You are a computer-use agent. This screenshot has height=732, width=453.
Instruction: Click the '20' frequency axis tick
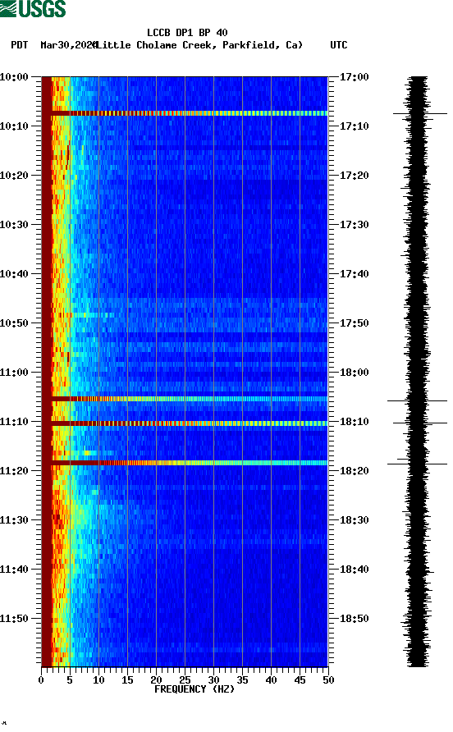(156, 680)
